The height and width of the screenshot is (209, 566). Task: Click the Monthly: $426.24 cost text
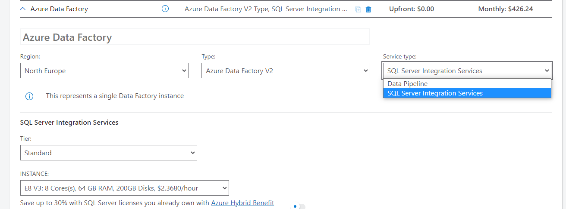506,9
